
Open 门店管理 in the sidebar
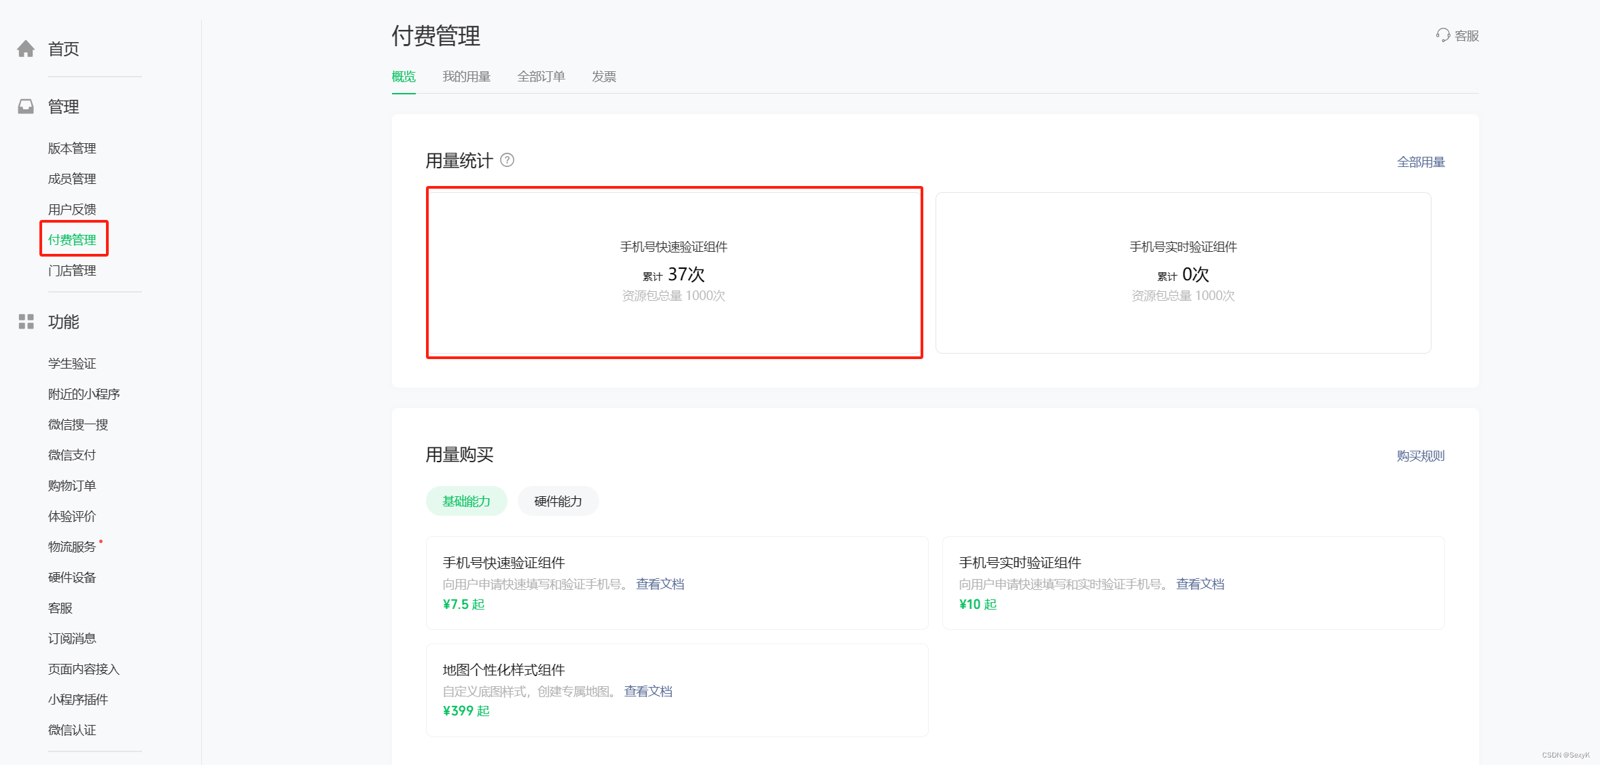(72, 270)
